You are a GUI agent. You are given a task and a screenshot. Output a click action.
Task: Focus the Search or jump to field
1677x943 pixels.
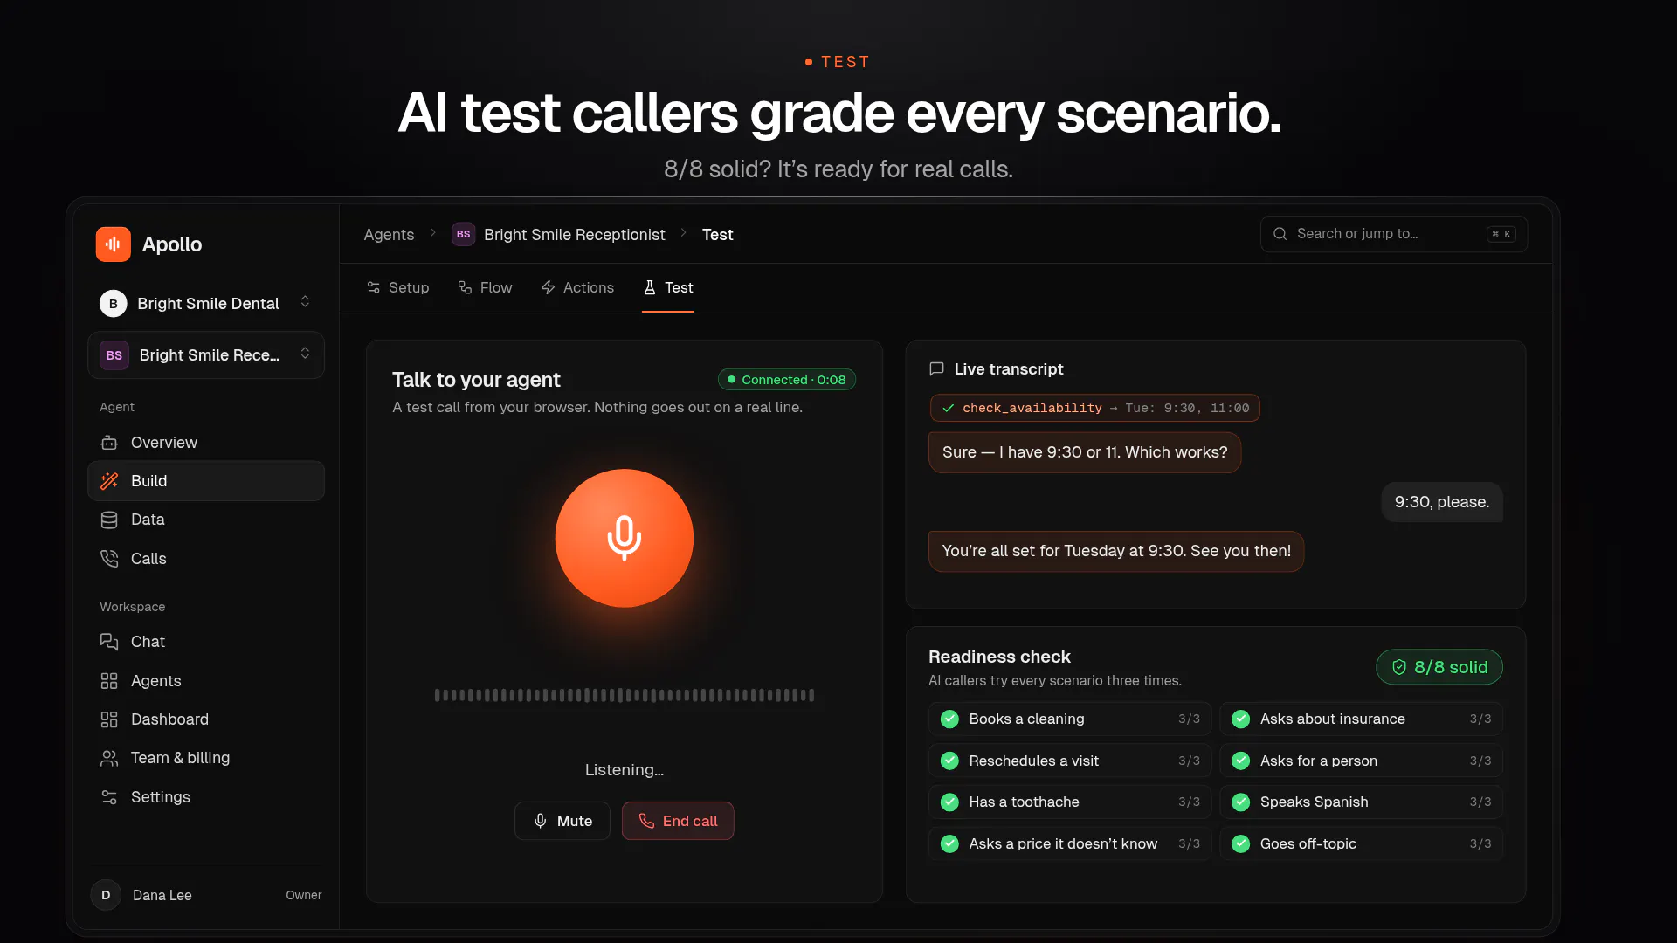click(x=1394, y=234)
